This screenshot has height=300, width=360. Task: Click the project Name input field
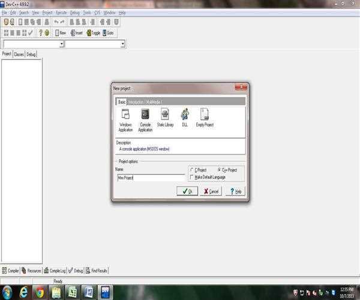150,178
